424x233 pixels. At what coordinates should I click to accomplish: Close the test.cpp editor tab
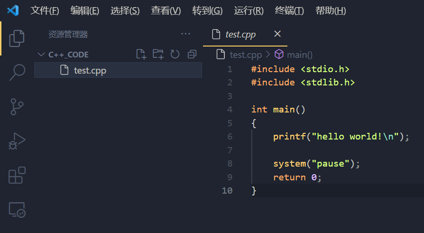click(x=277, y=34)
